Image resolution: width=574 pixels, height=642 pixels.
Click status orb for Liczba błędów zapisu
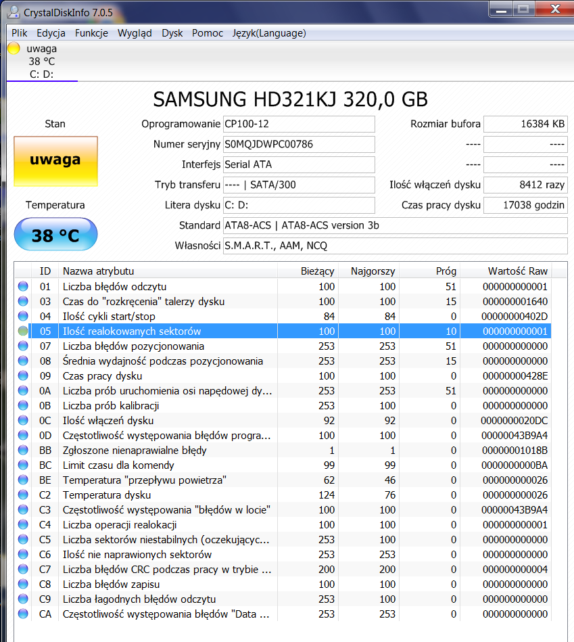pyautogui.click(x=23, y=584)
